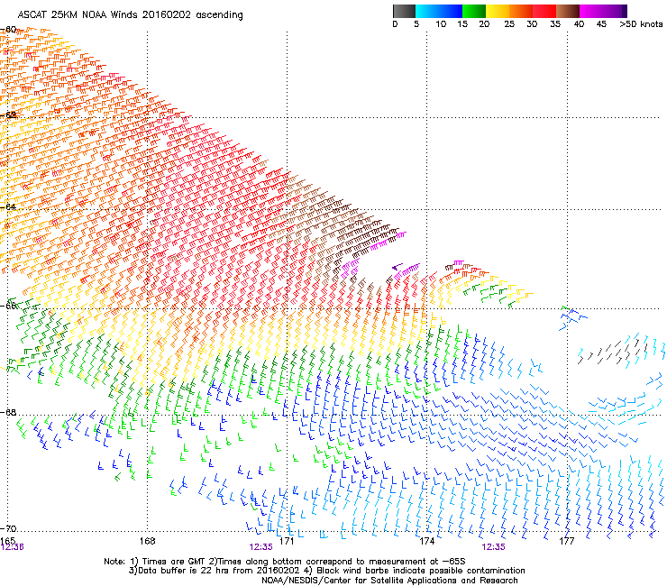Click the magenta-purple 40-50 knots legend band
Screen dimensions: 667x586
[603, 11]
